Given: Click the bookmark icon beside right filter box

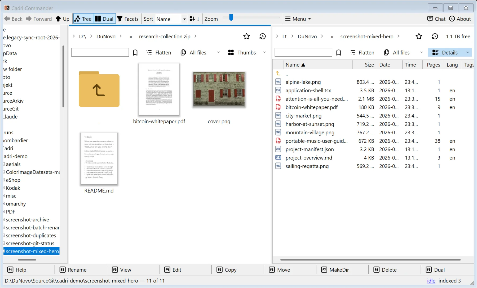Looking at the screenshot, I should pyautogui.click(x=338, y=53).
